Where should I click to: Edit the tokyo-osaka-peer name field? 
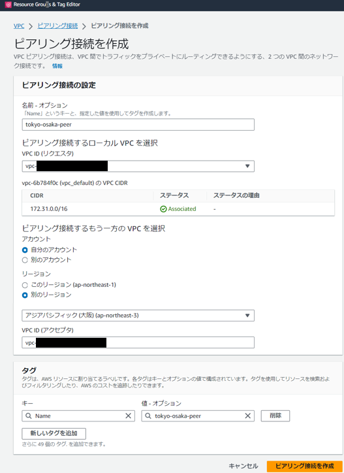point(138,125)
